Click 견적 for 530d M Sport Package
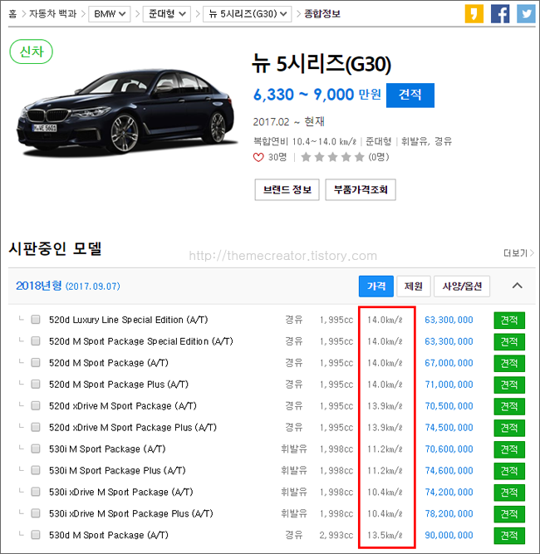540x554 pixels. click(509, 536)
